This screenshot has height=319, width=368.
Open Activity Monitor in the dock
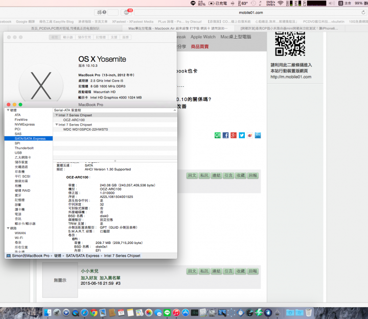pyautogui.click(x=195, y=312)
